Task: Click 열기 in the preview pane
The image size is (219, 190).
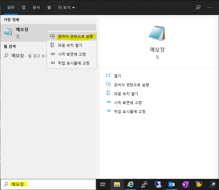Action: [x=118, y=76]
